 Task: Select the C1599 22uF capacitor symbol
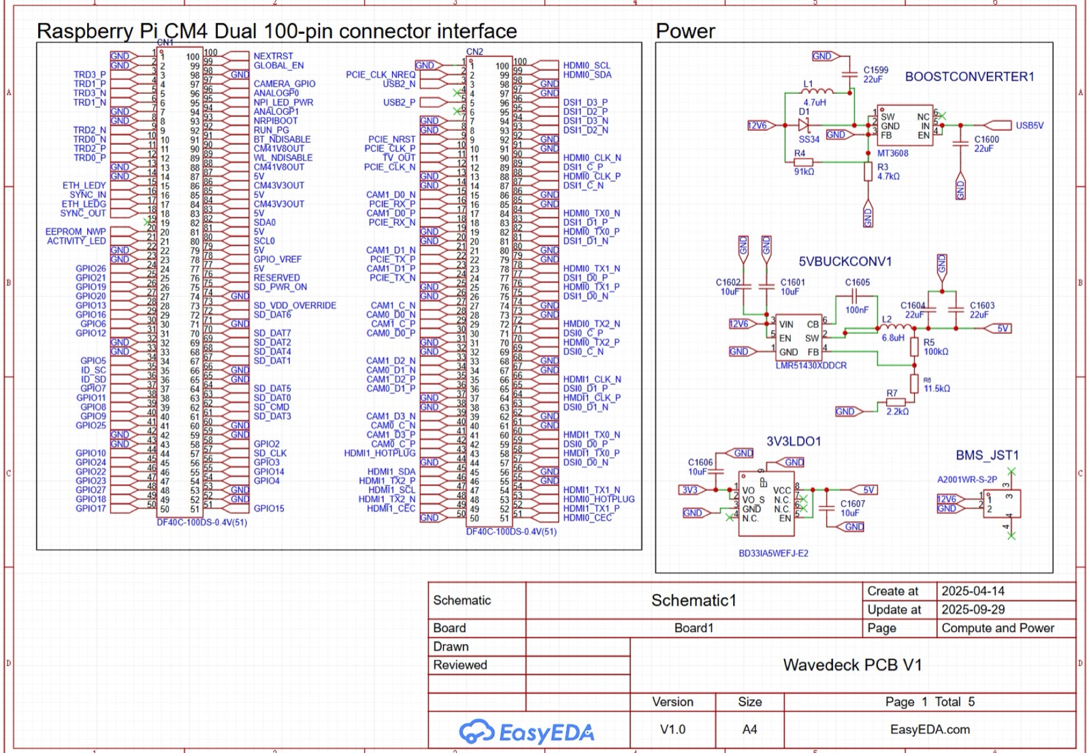point(848,73)
